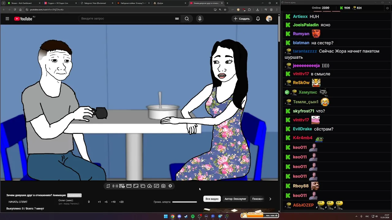Add +1 minute to the split

tap(99, 202)
